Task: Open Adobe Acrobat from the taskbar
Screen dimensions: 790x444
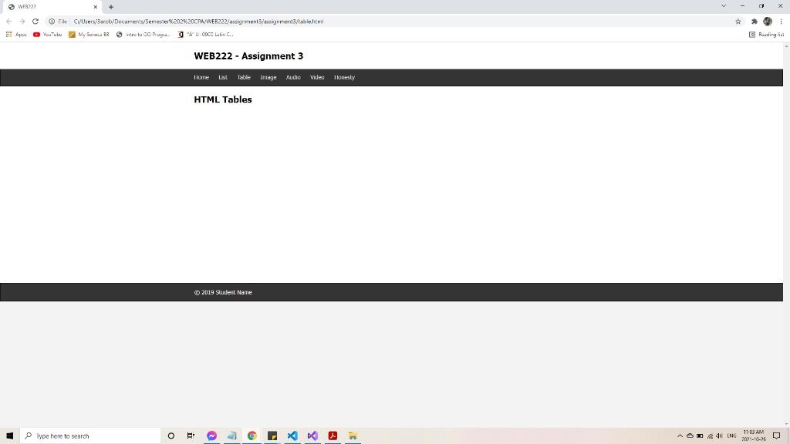Action: pyautogui.click(x=333, y=436)
